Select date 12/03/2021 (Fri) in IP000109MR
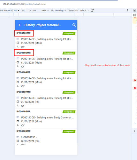The image size is (137, 160). [30, 141]
